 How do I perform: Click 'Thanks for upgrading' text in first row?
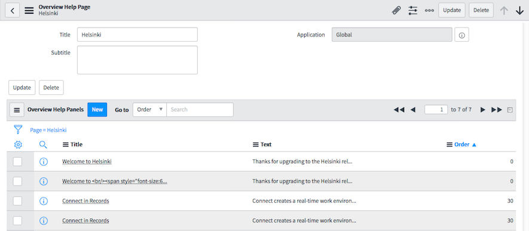302,162
